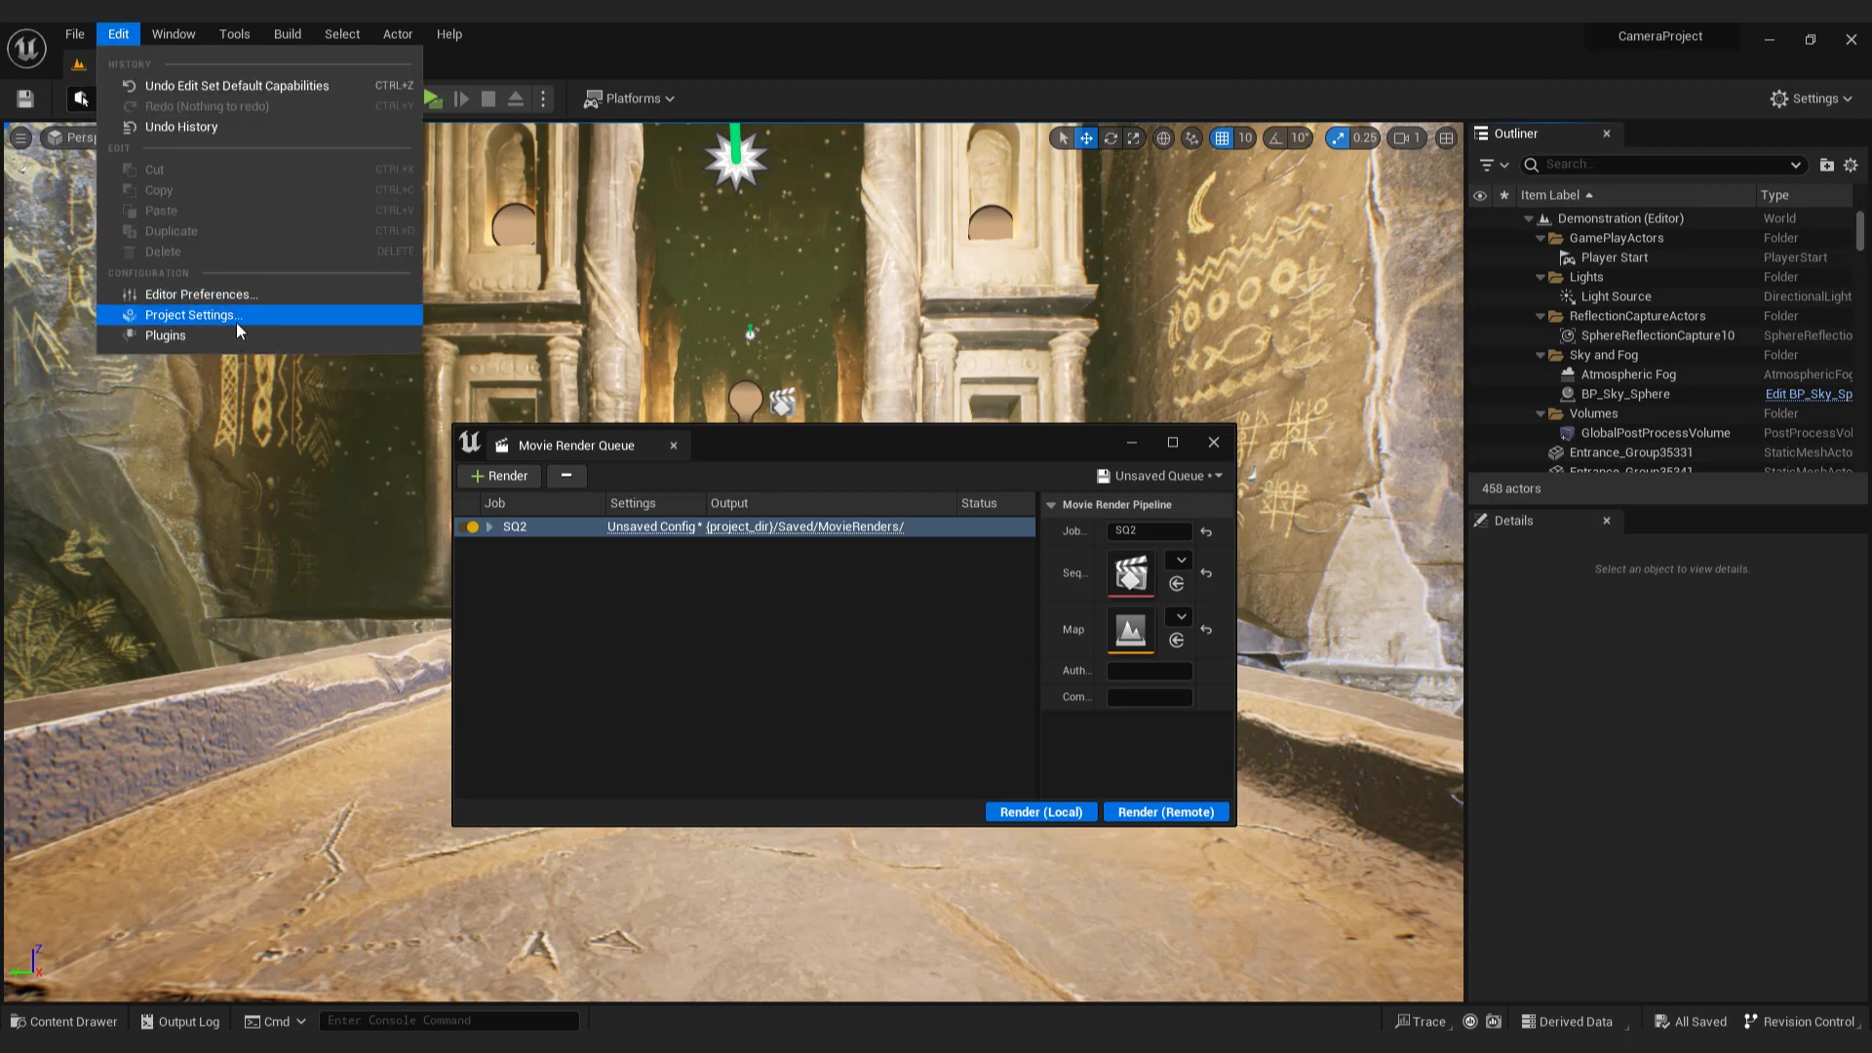1872x1053 pixels.
Task: Click the sequence thumbnail in Movie Render Pipeline
Action: click(1131, 573)
